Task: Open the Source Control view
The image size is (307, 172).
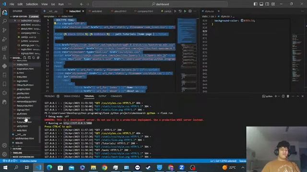Action: click(x=4, y=30)
